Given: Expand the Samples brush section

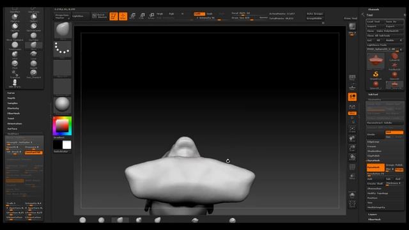Looking at the screenshot, I should click(x=13, y=103).
